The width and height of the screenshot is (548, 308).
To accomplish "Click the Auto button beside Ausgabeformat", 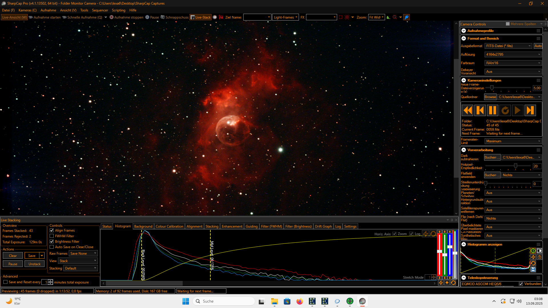I will [538, 46].
